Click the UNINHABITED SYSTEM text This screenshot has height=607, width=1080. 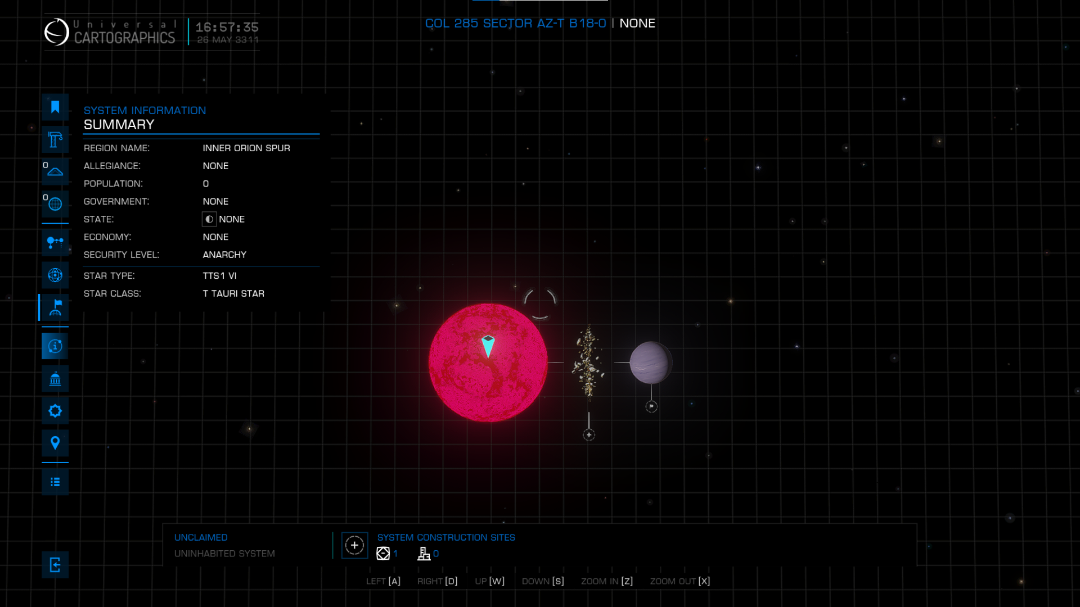224,554
